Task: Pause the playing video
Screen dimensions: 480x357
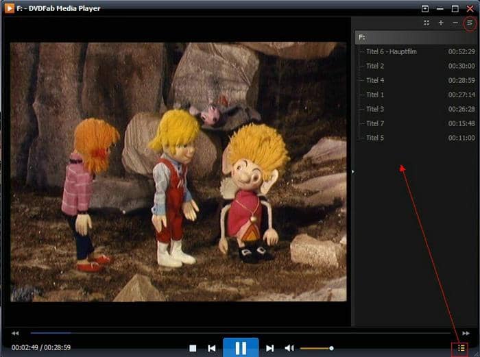Action: pyautogui.click(x=241, y=347)
